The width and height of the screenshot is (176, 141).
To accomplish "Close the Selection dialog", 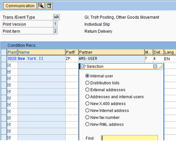I will (x=155, y=66).
